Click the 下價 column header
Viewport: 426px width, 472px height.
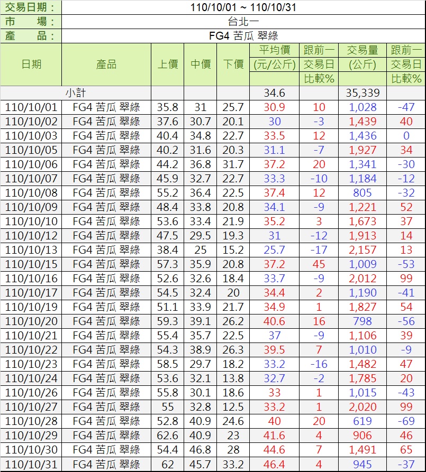click(233, 64)
